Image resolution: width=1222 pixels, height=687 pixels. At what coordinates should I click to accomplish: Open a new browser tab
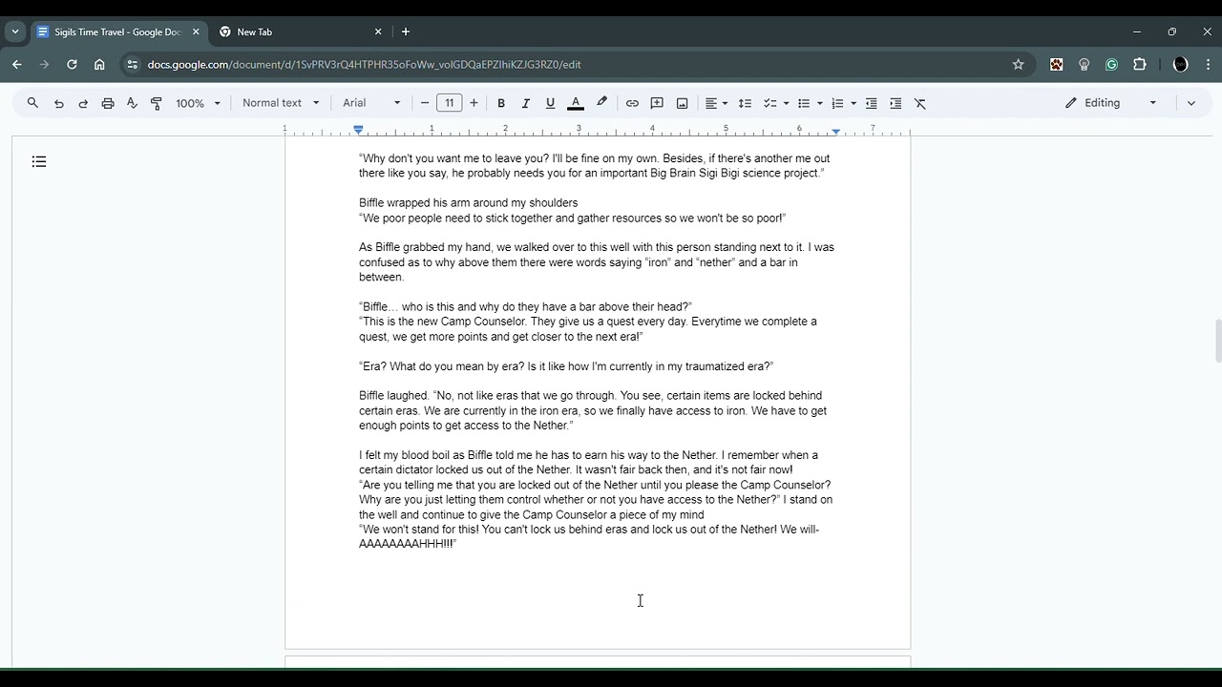406,31
